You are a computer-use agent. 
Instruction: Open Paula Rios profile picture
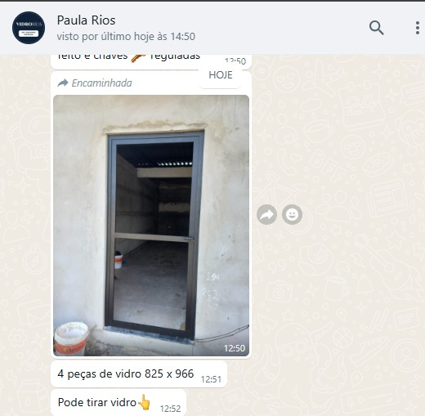pos(29,28)
